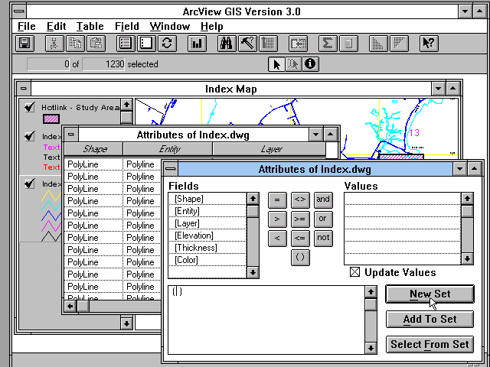Click the greater than operator button
The height and width of the screenshot is (367, 490).
coord(277,219)
